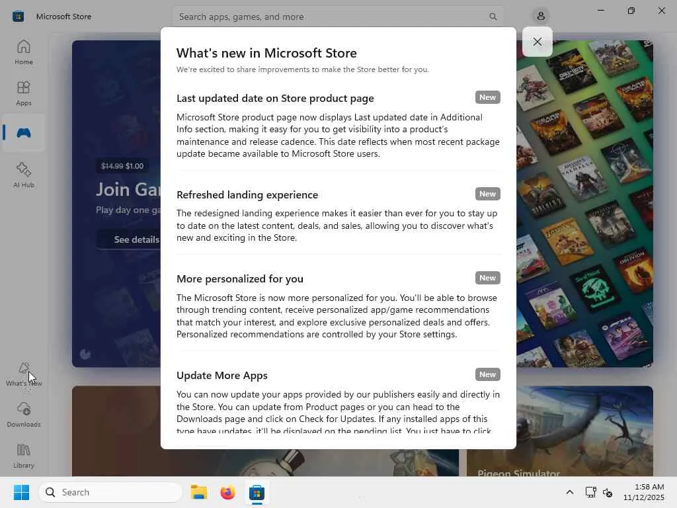677x508 pixels.
Task: Click the New badge beside Update More Apps
Action: coord(487,374)
